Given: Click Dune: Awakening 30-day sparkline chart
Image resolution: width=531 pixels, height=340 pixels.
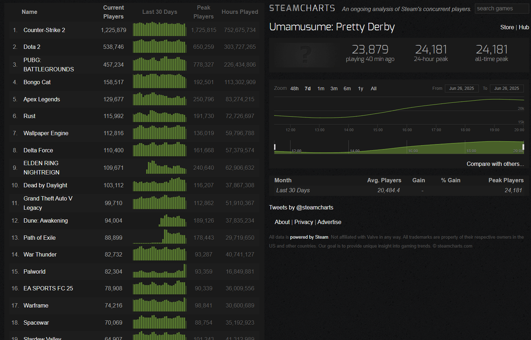Looking at the screenshot, I should pos(160,220).
